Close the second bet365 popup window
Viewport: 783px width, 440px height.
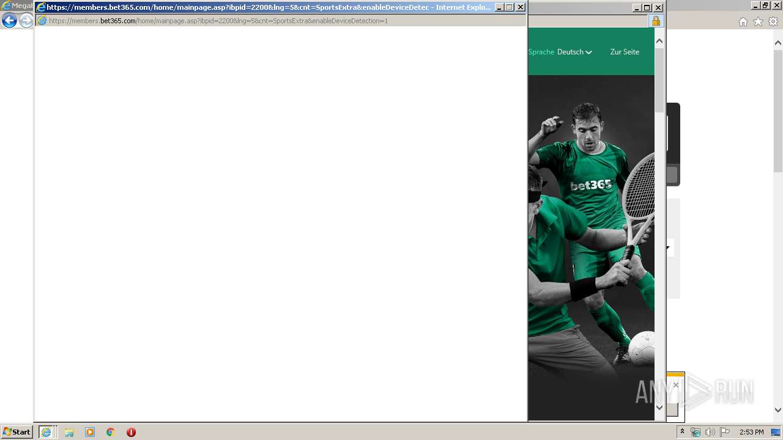(658, 8)
